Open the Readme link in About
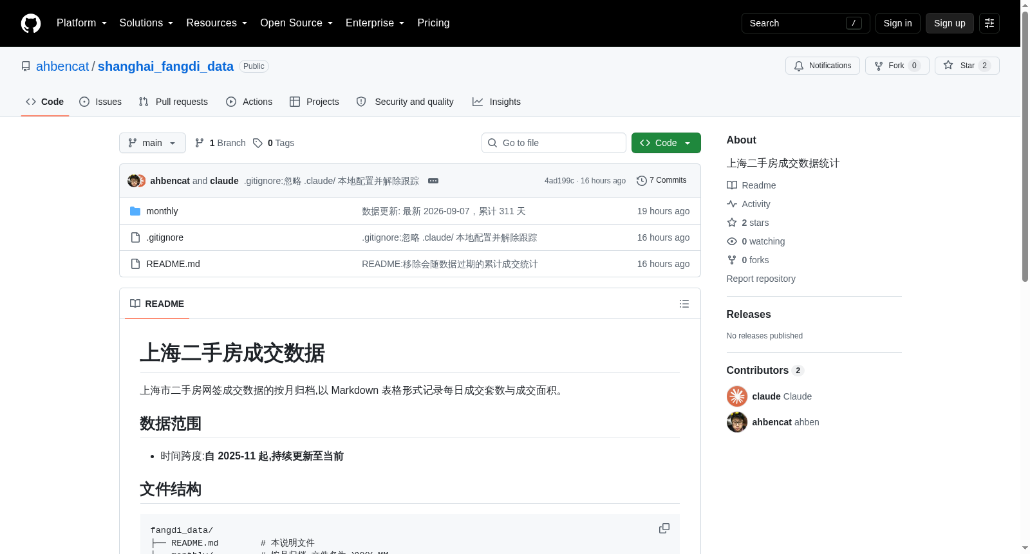1030x554 pixels. (x=751, y=185)
